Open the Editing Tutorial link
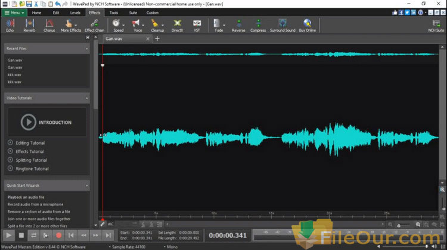The height and width of the screenshot is (250, 447). (x=29, y=143)
